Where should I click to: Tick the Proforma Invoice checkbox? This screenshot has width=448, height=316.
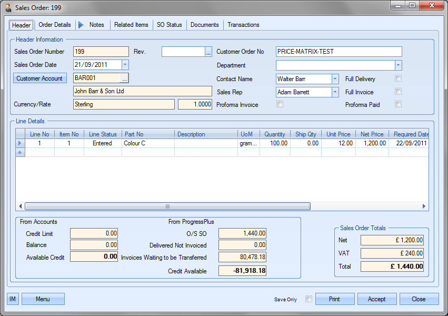tap(280, 104)
